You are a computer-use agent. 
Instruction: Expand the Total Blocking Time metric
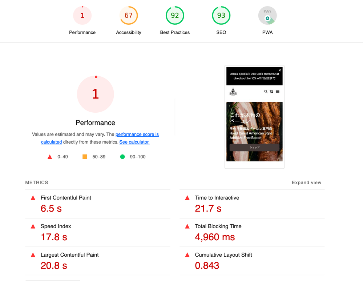click(x=218, y=226)
